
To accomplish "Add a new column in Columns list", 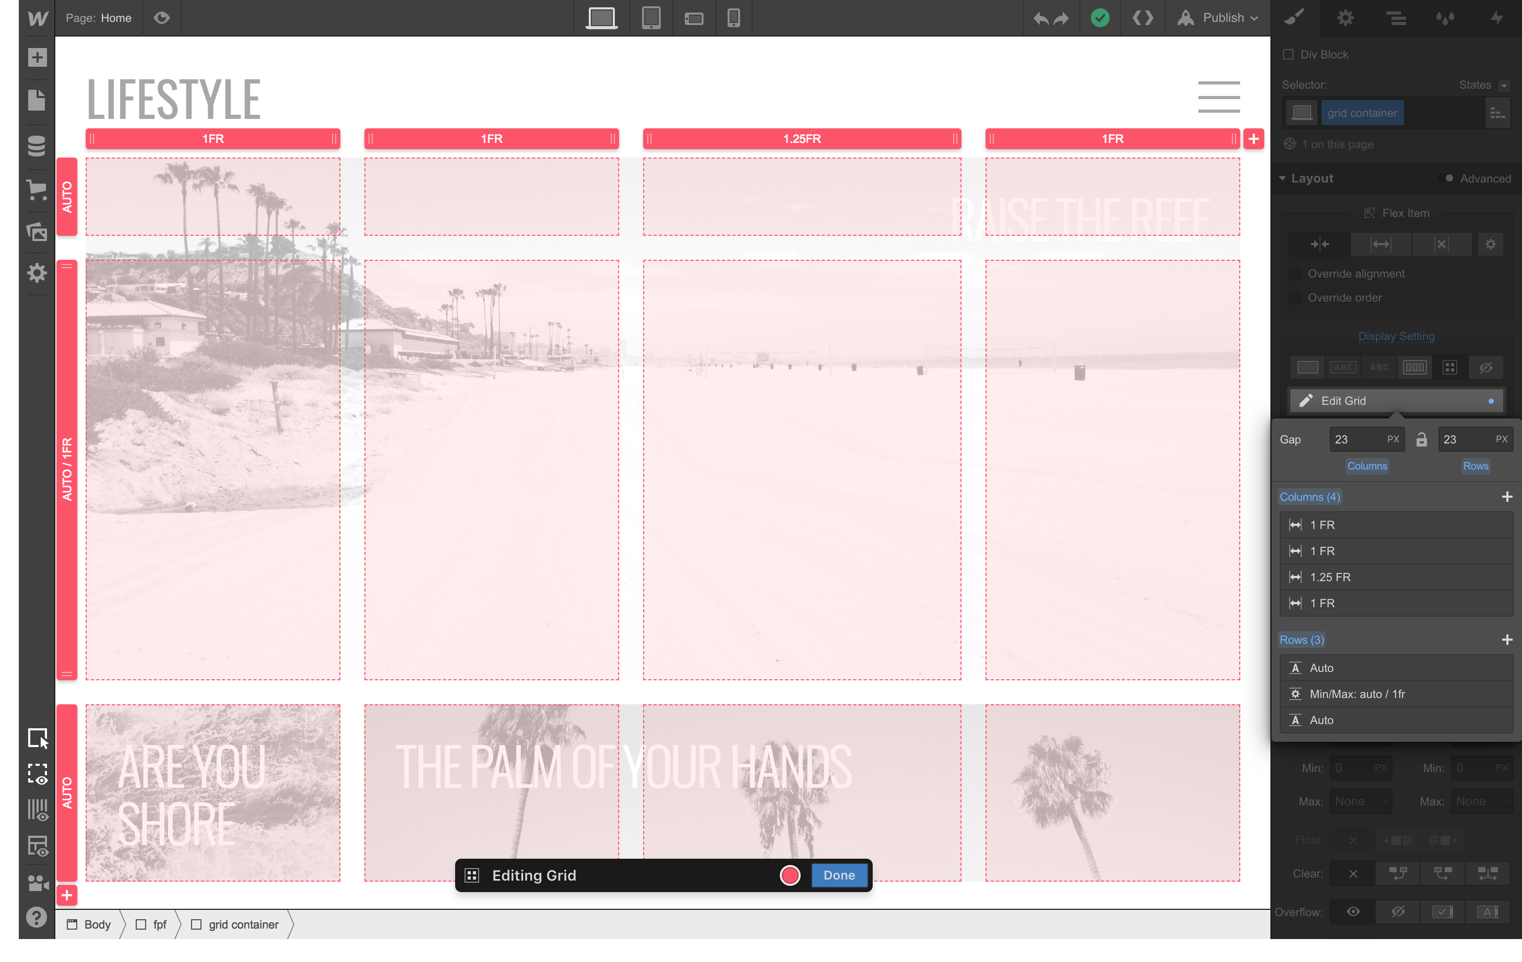I will pos(1507,497).
